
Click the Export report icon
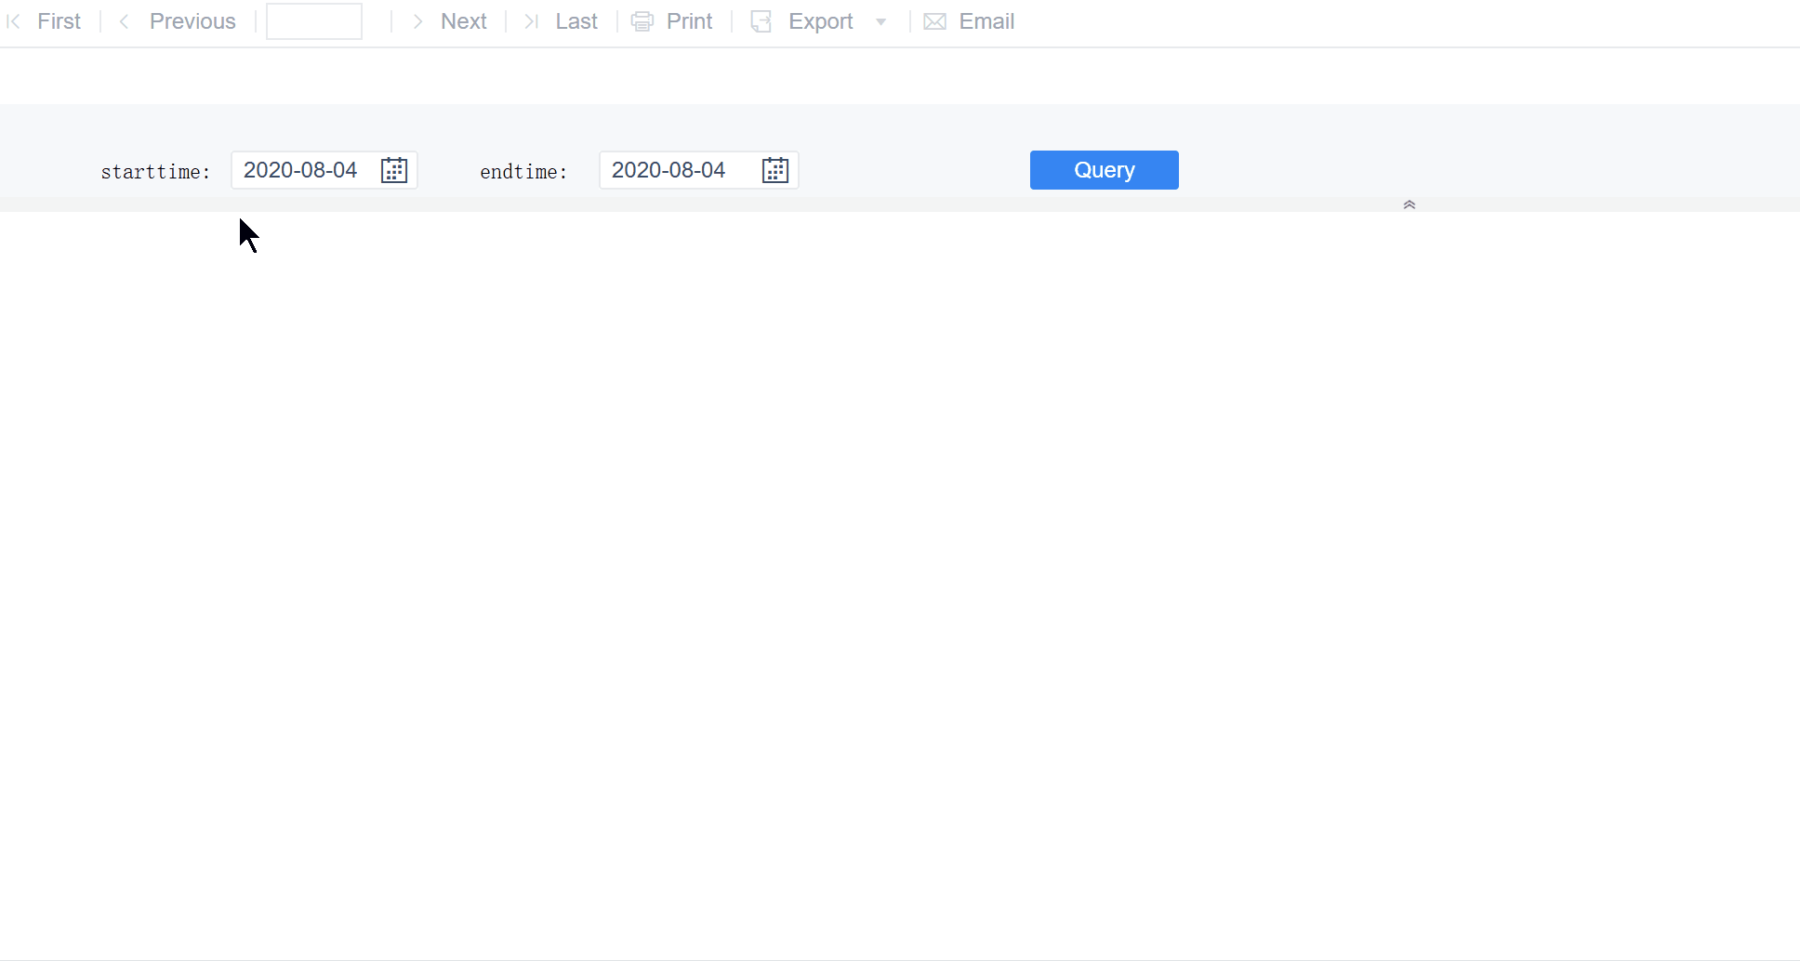click(762, 20)
